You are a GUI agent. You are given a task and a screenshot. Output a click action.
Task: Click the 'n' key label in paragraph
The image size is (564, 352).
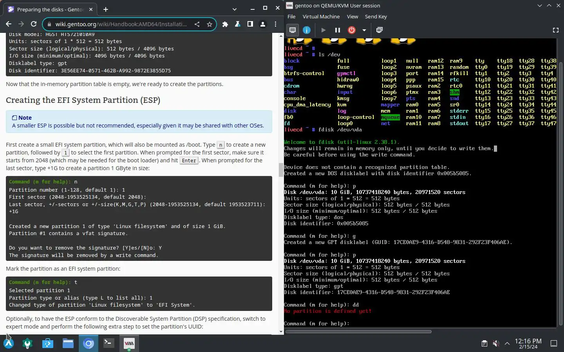point(221,145)
